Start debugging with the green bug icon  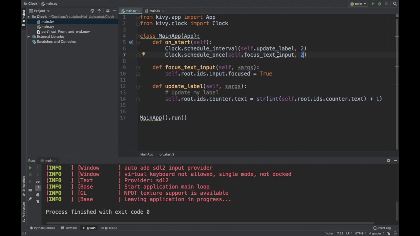380,4
